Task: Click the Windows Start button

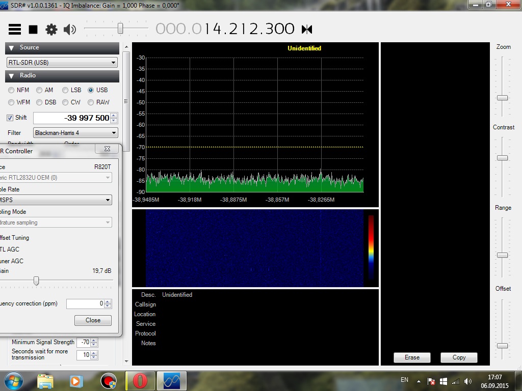Action: tap(13, 380)
